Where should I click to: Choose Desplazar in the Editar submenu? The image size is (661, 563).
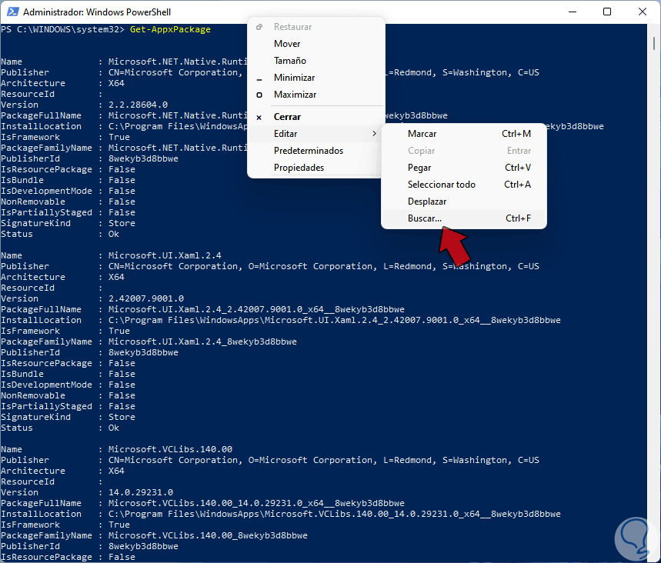(464, 202)
